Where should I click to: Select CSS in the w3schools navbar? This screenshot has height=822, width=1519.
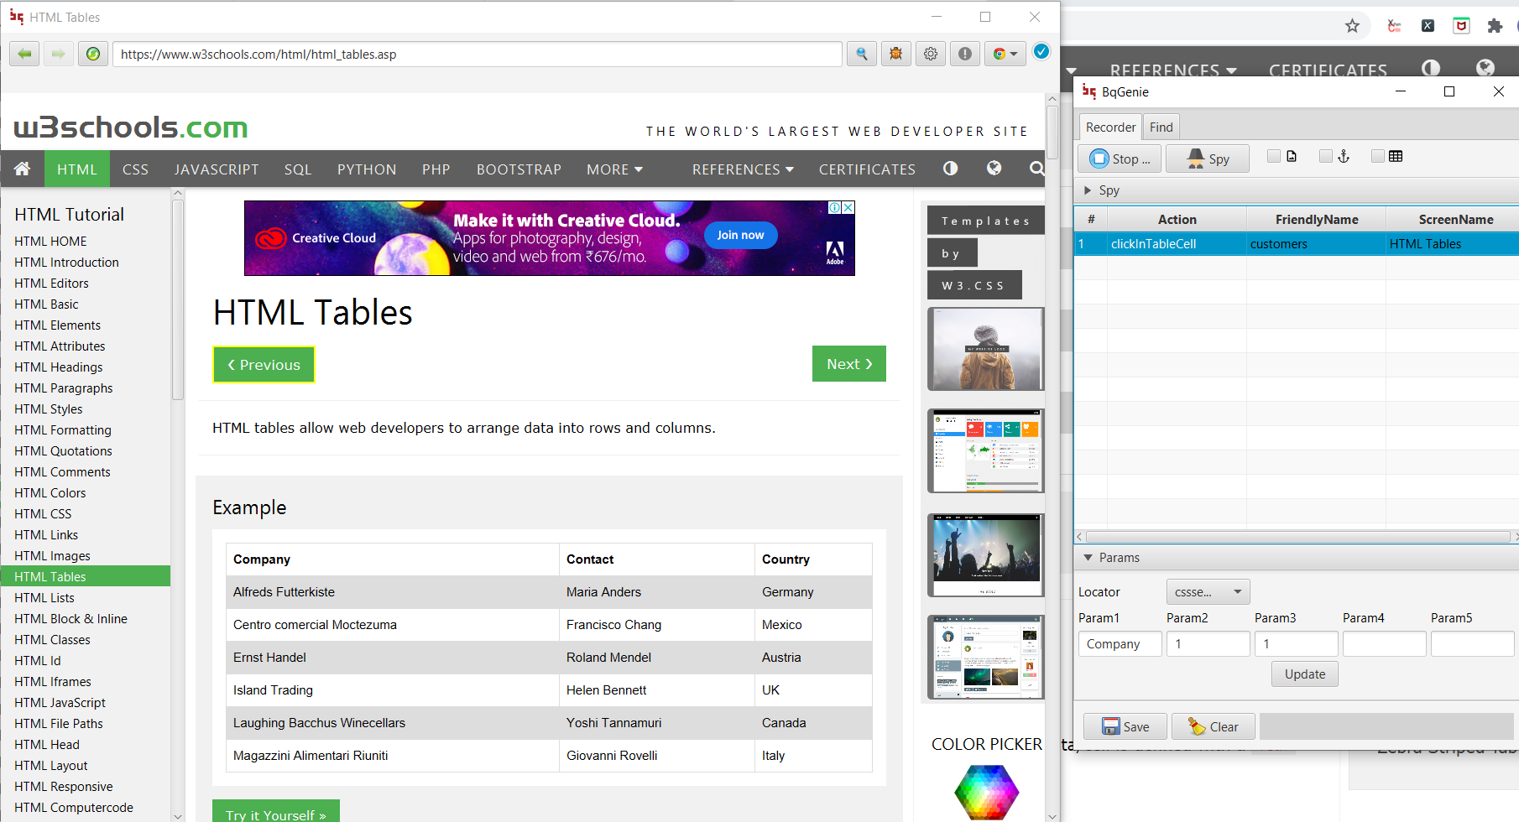(135, 169)
